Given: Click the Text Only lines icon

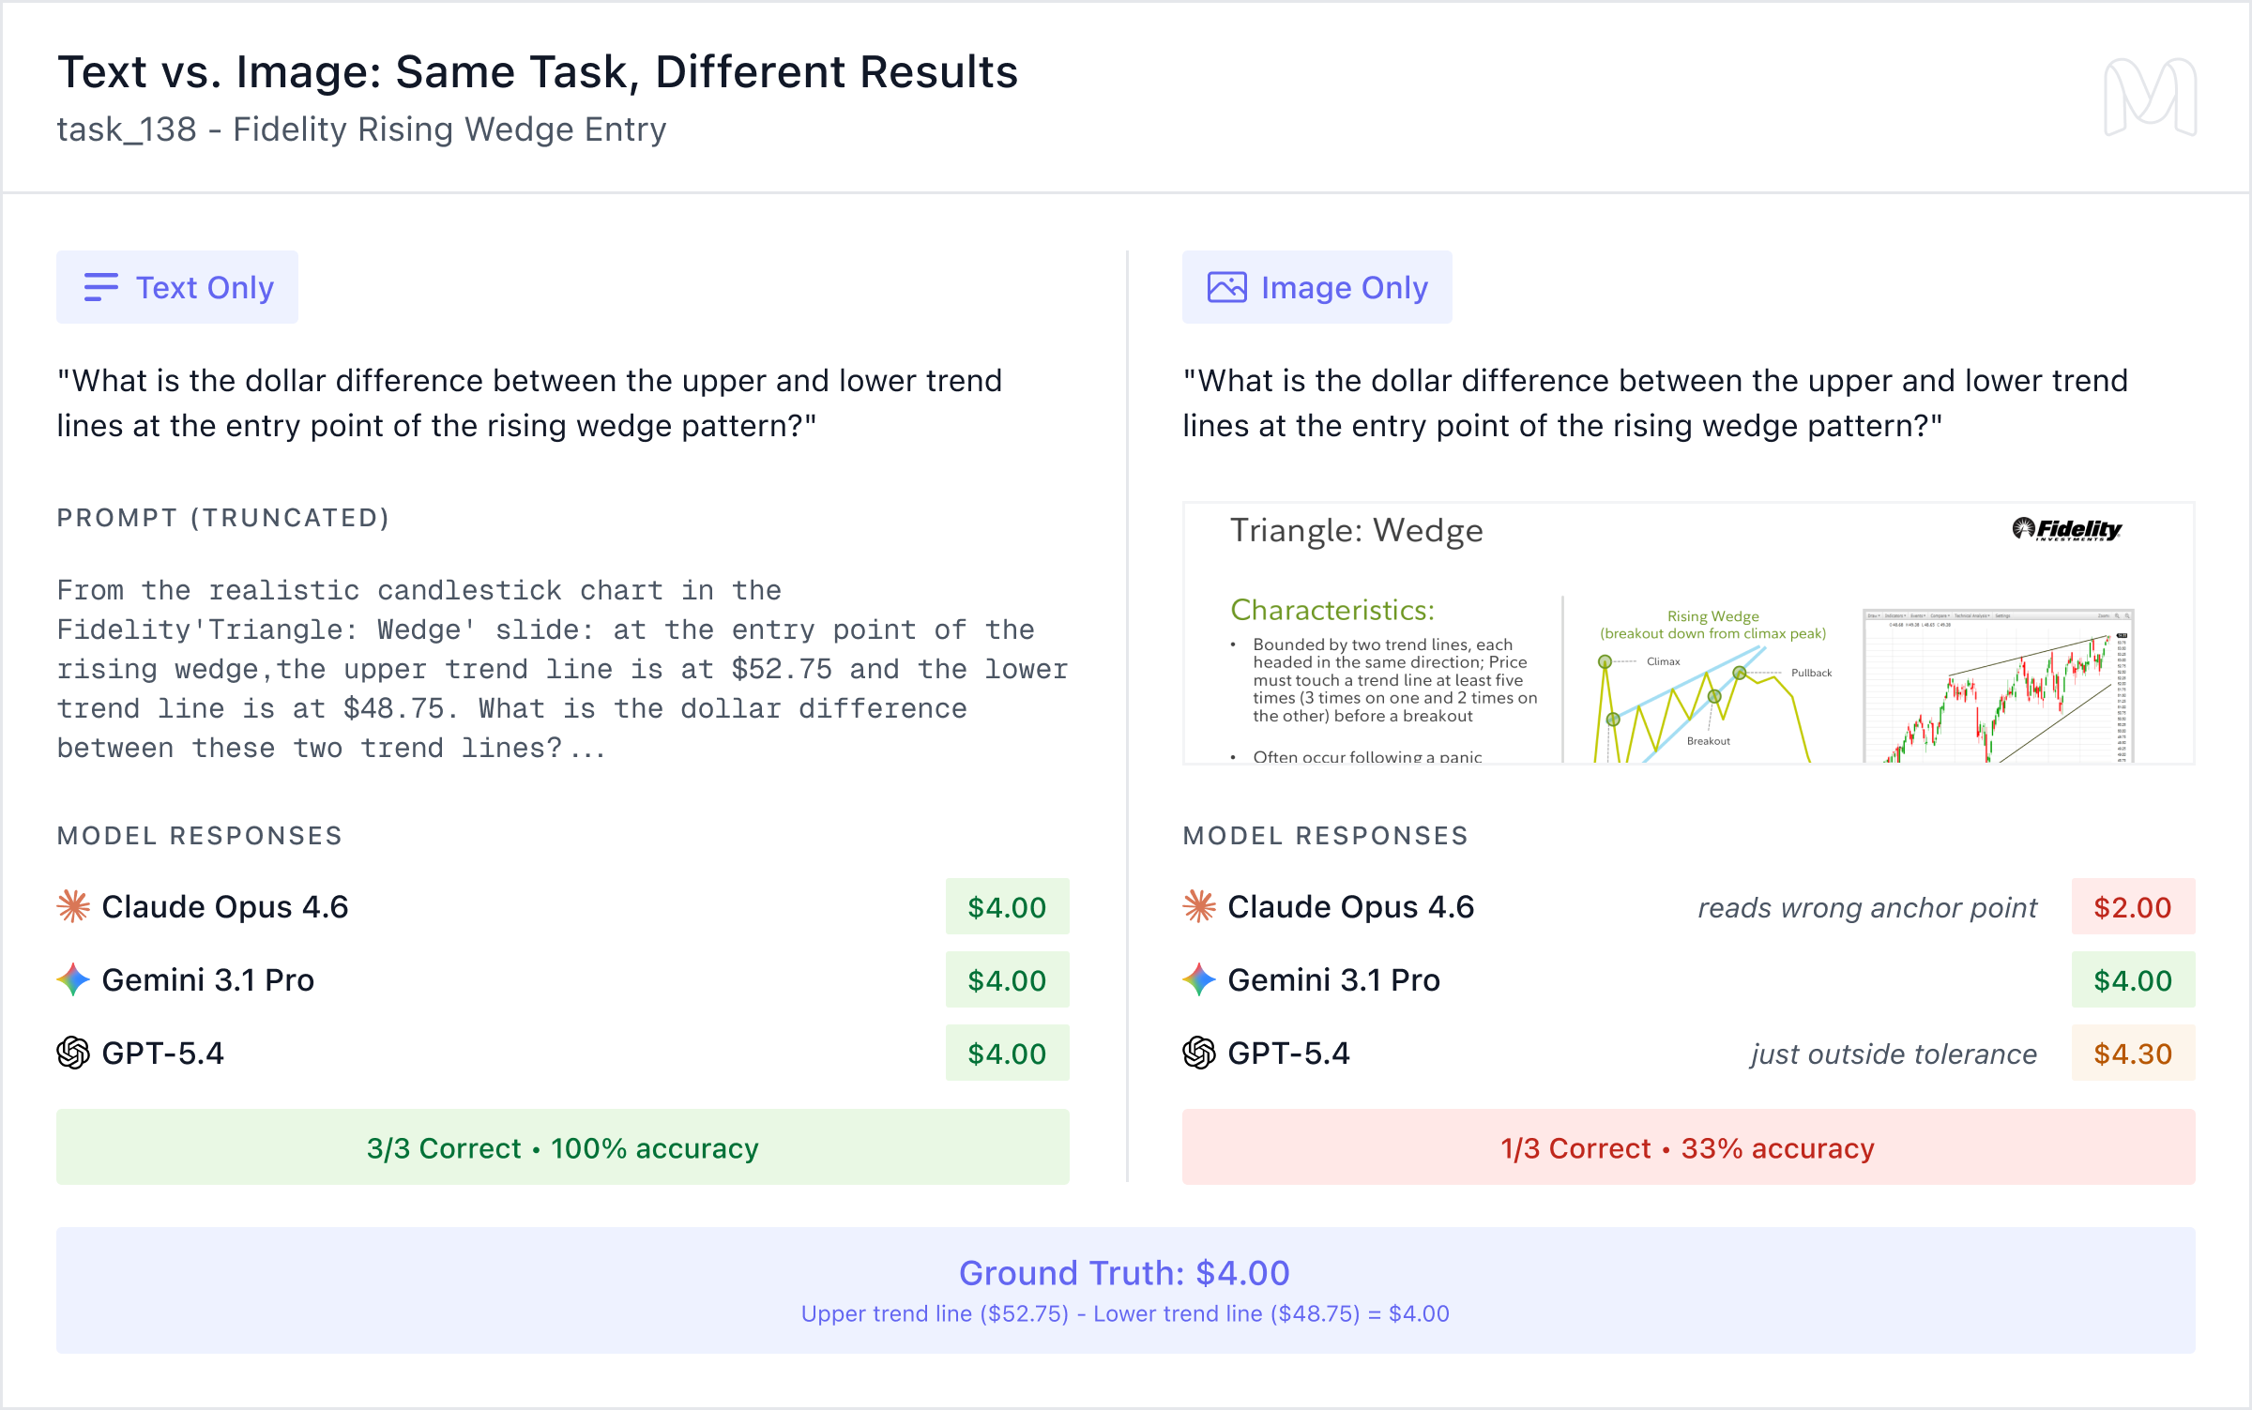Looking at the screenshot, I should click(100, 287).
